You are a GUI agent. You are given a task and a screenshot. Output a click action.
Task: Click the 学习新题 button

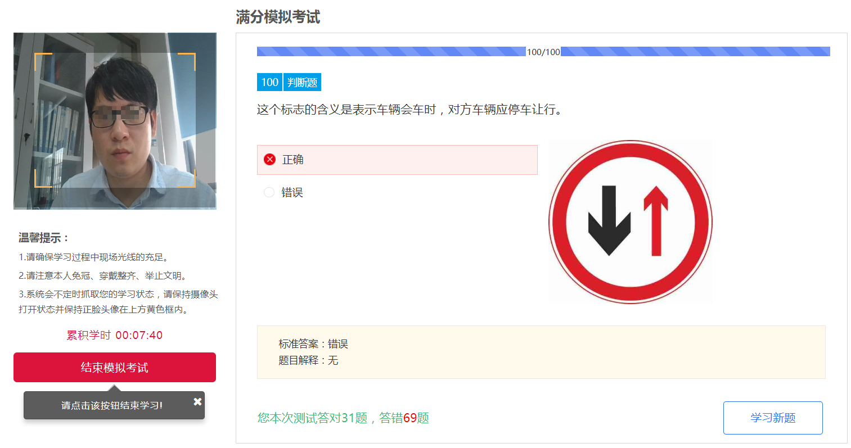click(x=772, y=418)
